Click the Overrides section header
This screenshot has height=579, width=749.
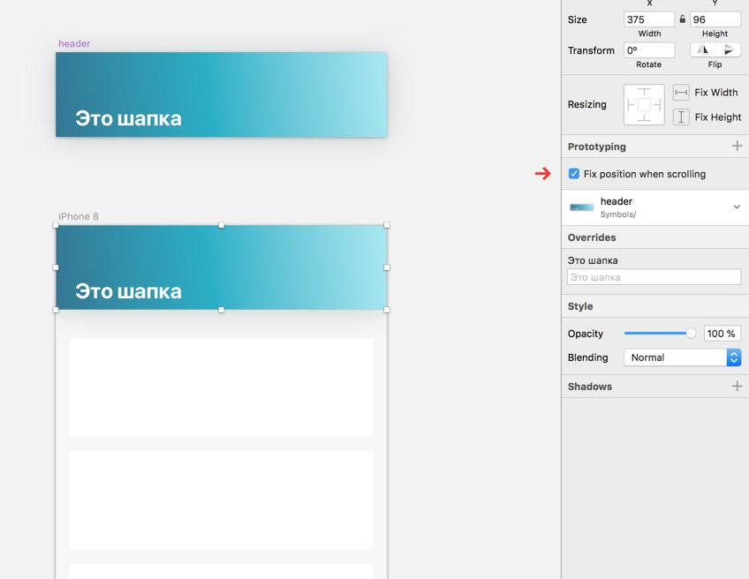coord(592,237)
